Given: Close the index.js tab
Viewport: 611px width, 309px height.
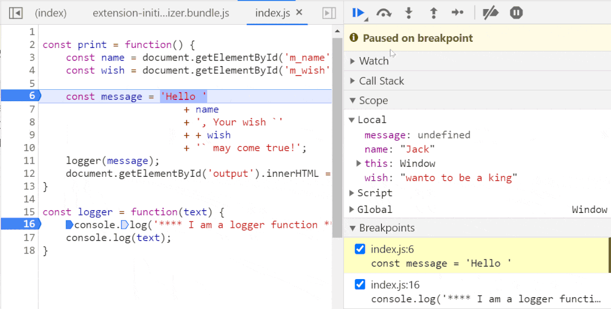Looking at the screenshot, I should 299,12.
